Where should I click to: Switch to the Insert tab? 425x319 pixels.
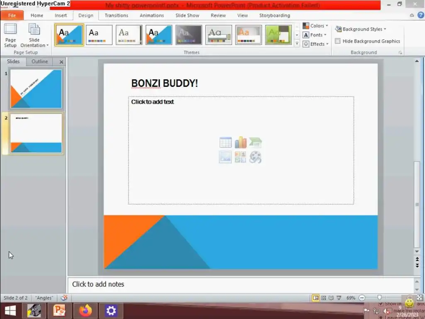[x=61, y=15]
